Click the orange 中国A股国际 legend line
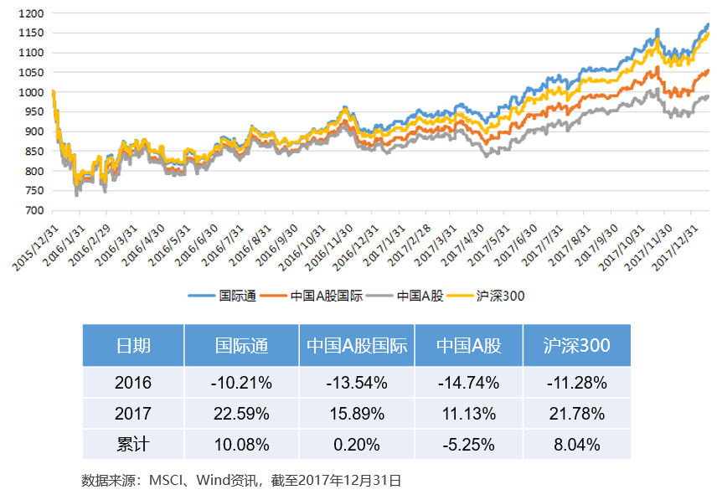 pyautogui.click(x=273, y=296)
